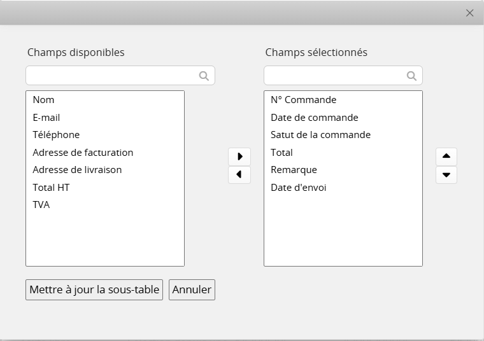Click search icon in Champs sélectionnés

point(411,76)
